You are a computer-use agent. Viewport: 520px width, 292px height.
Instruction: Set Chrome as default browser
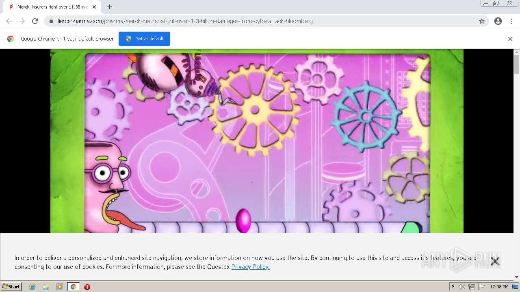tap(144, 39)
